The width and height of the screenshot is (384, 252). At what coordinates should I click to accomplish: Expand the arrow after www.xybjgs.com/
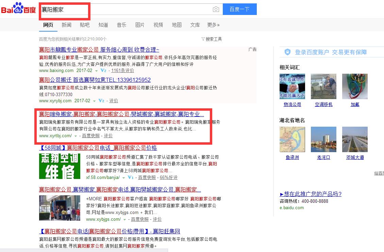coord(124,220)
